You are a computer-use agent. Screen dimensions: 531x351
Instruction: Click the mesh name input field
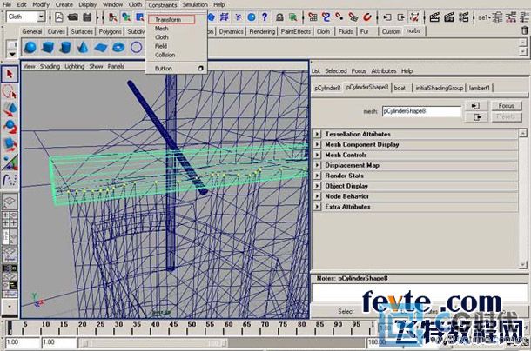(x=421, y=111)
